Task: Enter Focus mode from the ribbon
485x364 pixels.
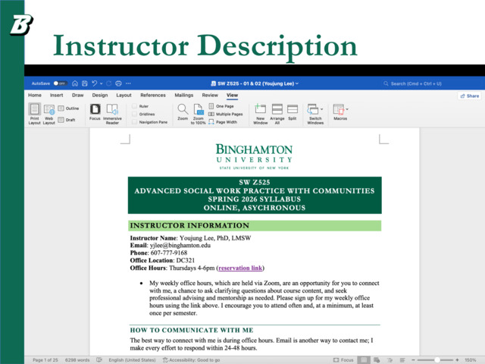Action: (95, 111)
